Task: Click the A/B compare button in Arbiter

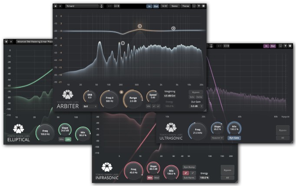Action: coord(109,6)
